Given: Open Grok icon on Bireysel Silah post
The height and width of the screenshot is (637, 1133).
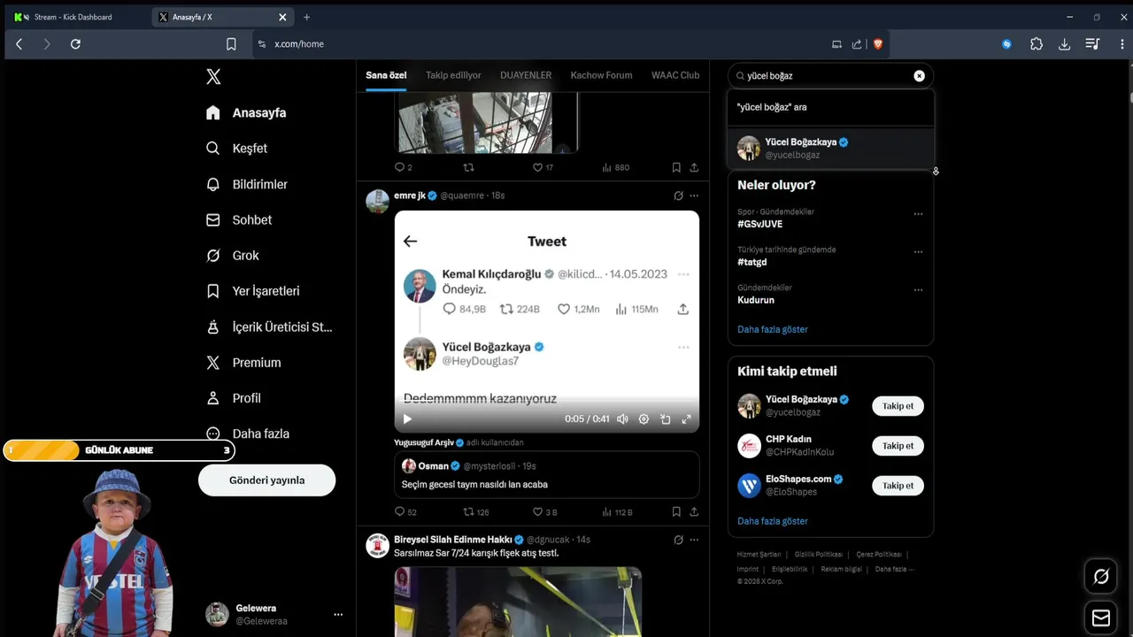Looking at the screenshot, I should click(x=678, y=540).
